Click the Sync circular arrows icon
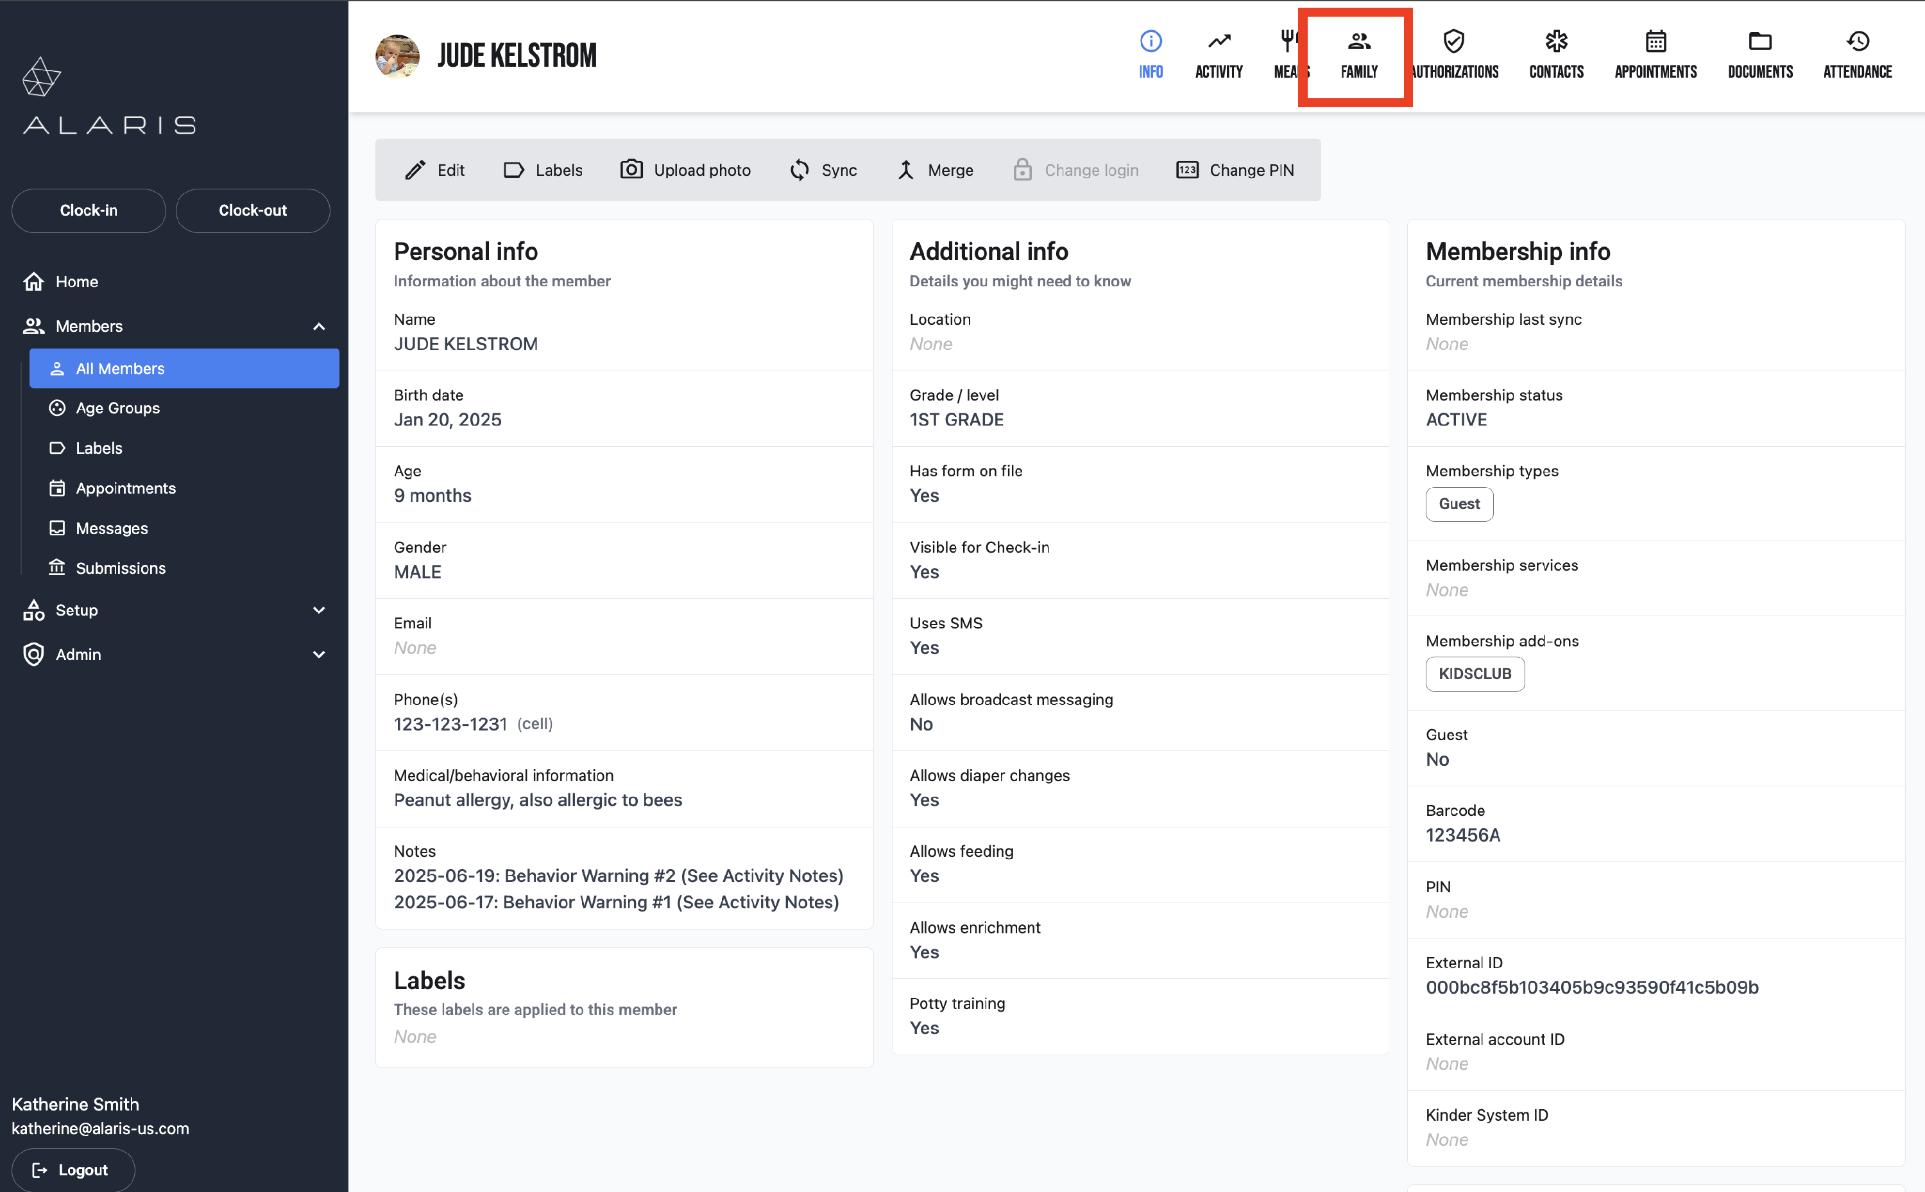This screenshot has width=1925, height=1192. [799, 169]
